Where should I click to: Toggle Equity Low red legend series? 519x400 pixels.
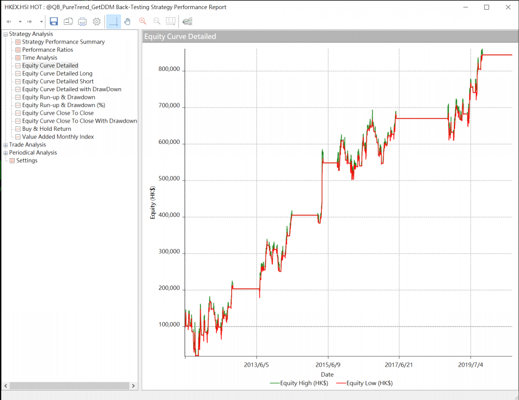pos(364,383)
